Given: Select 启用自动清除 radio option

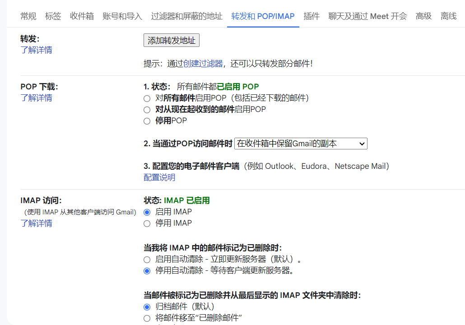Looking at the screenshot, I should [x=147, y=260].
